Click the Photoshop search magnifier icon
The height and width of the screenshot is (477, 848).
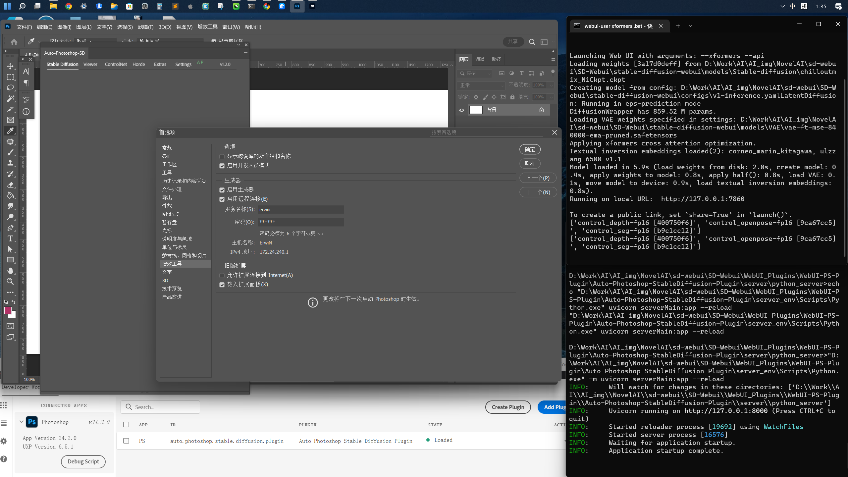(x=532, y=42)
